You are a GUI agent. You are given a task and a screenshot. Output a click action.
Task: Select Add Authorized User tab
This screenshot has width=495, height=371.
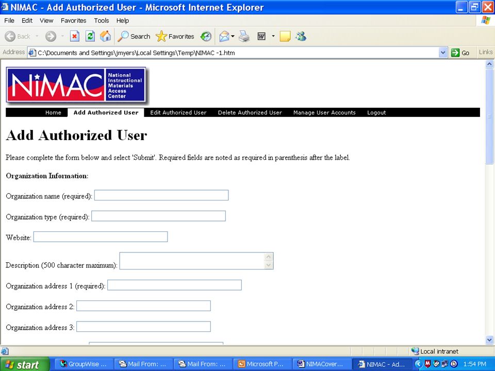click(106, 113)
